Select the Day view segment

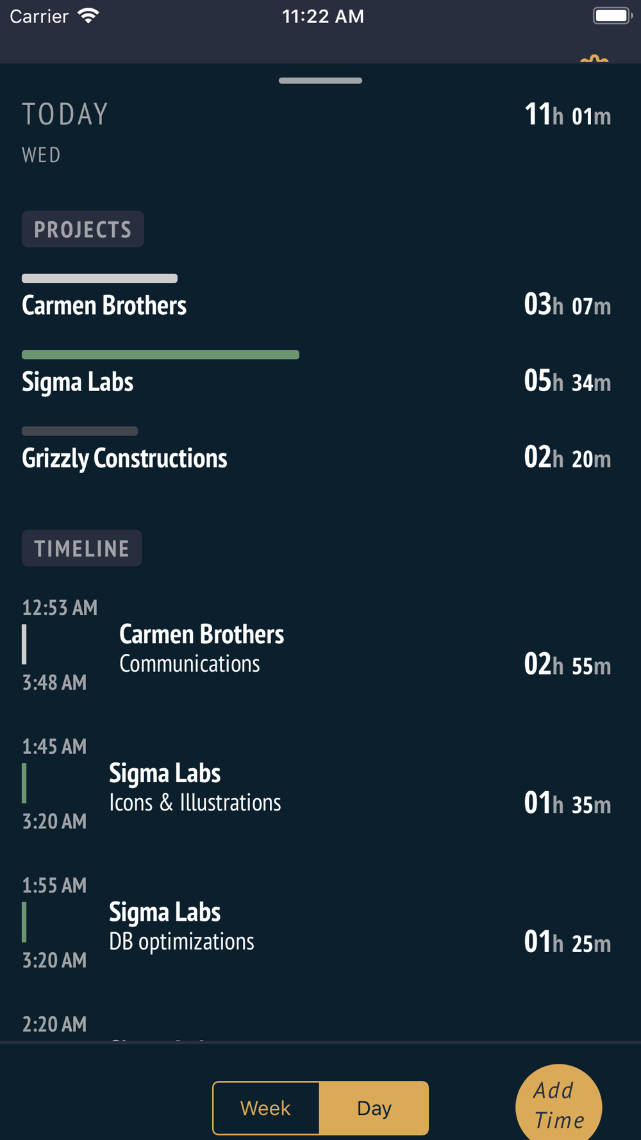point(374,1108)
